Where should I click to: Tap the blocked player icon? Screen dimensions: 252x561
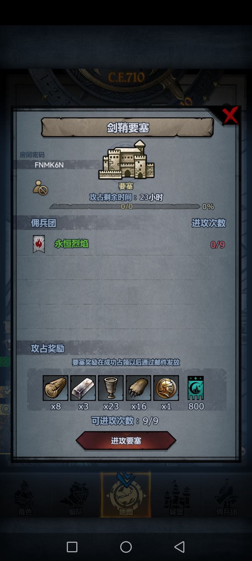pyautogui.click(x=40, y=188)
